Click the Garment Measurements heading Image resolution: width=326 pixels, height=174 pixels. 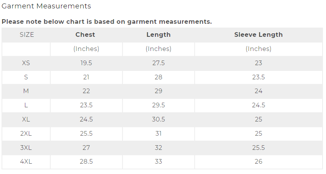(x=46, y=6)
